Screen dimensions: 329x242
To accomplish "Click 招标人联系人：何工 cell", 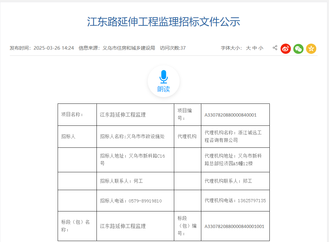I will coord(135,181).
